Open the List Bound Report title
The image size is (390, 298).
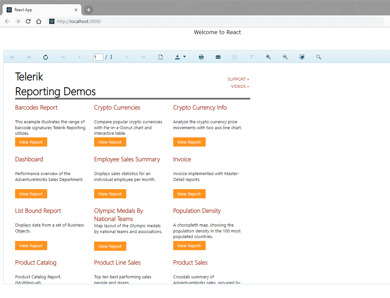pos(38,211)
